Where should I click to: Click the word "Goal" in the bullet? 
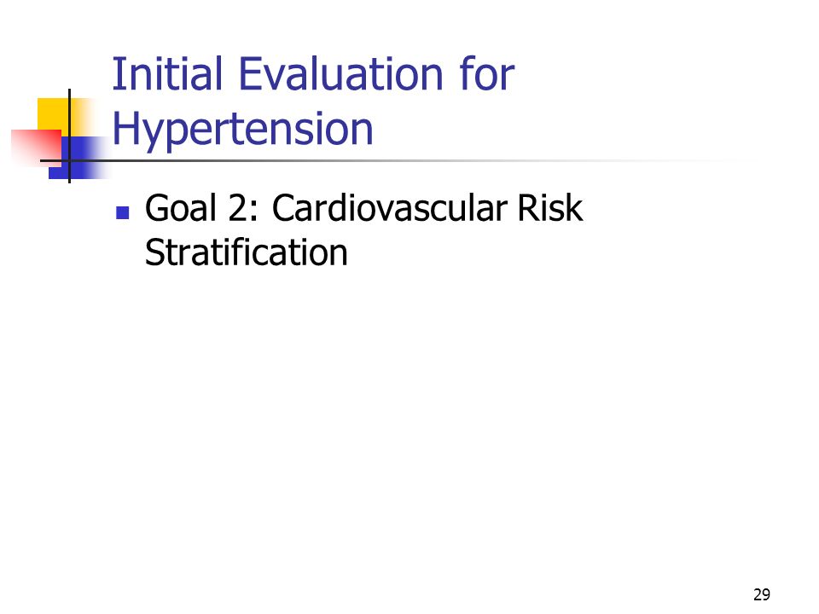tap(180, 208)
